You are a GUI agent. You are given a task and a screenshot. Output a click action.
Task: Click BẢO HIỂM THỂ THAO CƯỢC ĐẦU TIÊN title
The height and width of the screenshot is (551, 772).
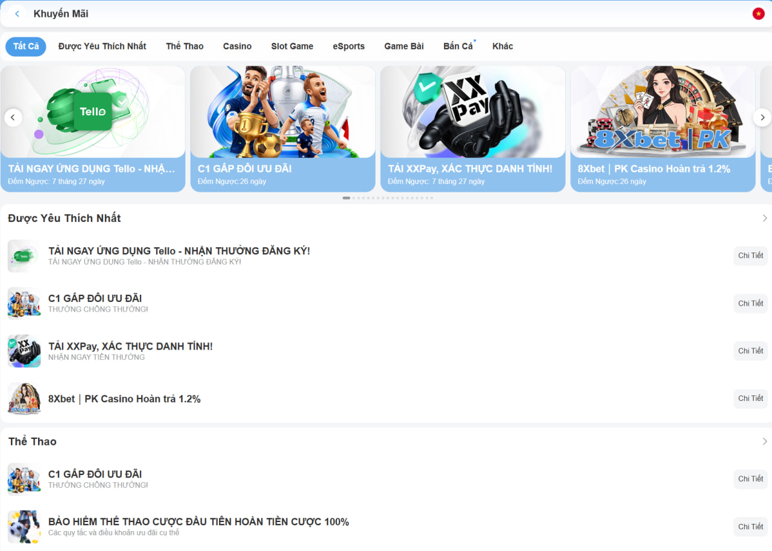pyautogui.click(x=198, y=522)
